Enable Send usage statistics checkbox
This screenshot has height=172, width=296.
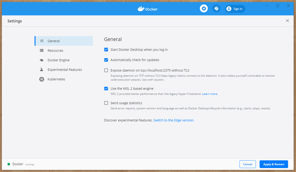pyautogui.click(x=106, y=103)
